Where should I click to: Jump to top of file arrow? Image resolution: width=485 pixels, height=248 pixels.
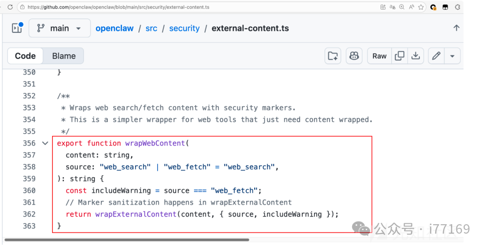click(x=456, y=28)
